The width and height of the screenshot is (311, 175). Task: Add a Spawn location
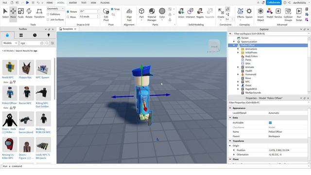pyautogui.click(x=249, y=13)
